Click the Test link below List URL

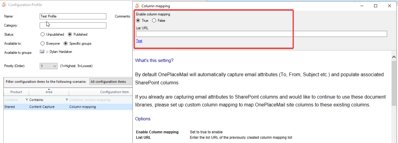[x=139, y=41]
